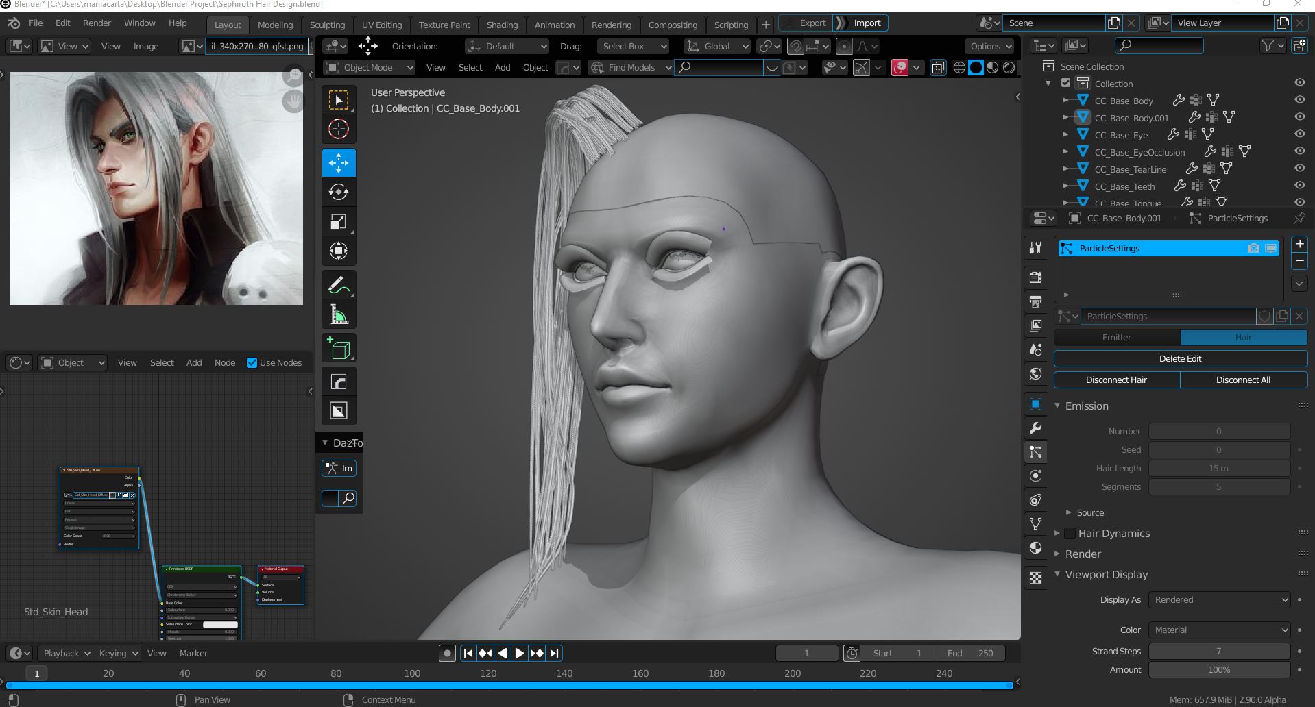Play animation forward in timeline
This screenshot has height=707, width=1315.
pos(519,653)
